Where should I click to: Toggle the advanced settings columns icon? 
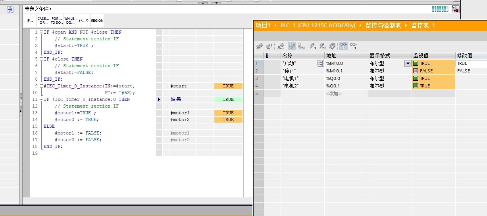point(301,46)
